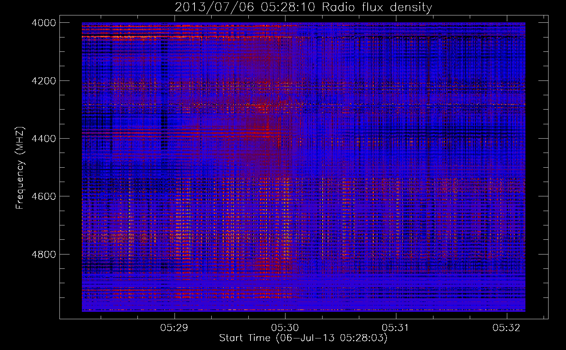The width and height of the screenshot is (566, 350).
Task: Click the 05:29 time axis label
Action: click(174, 328)
